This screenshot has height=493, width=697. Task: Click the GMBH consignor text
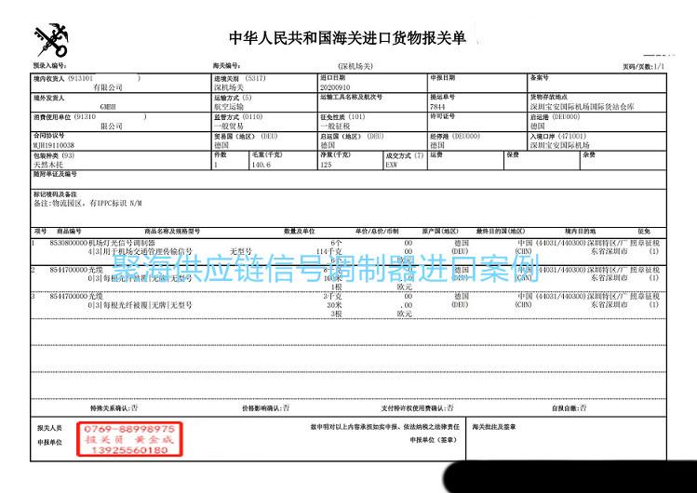pyautogui.click(x=108, y=107)
